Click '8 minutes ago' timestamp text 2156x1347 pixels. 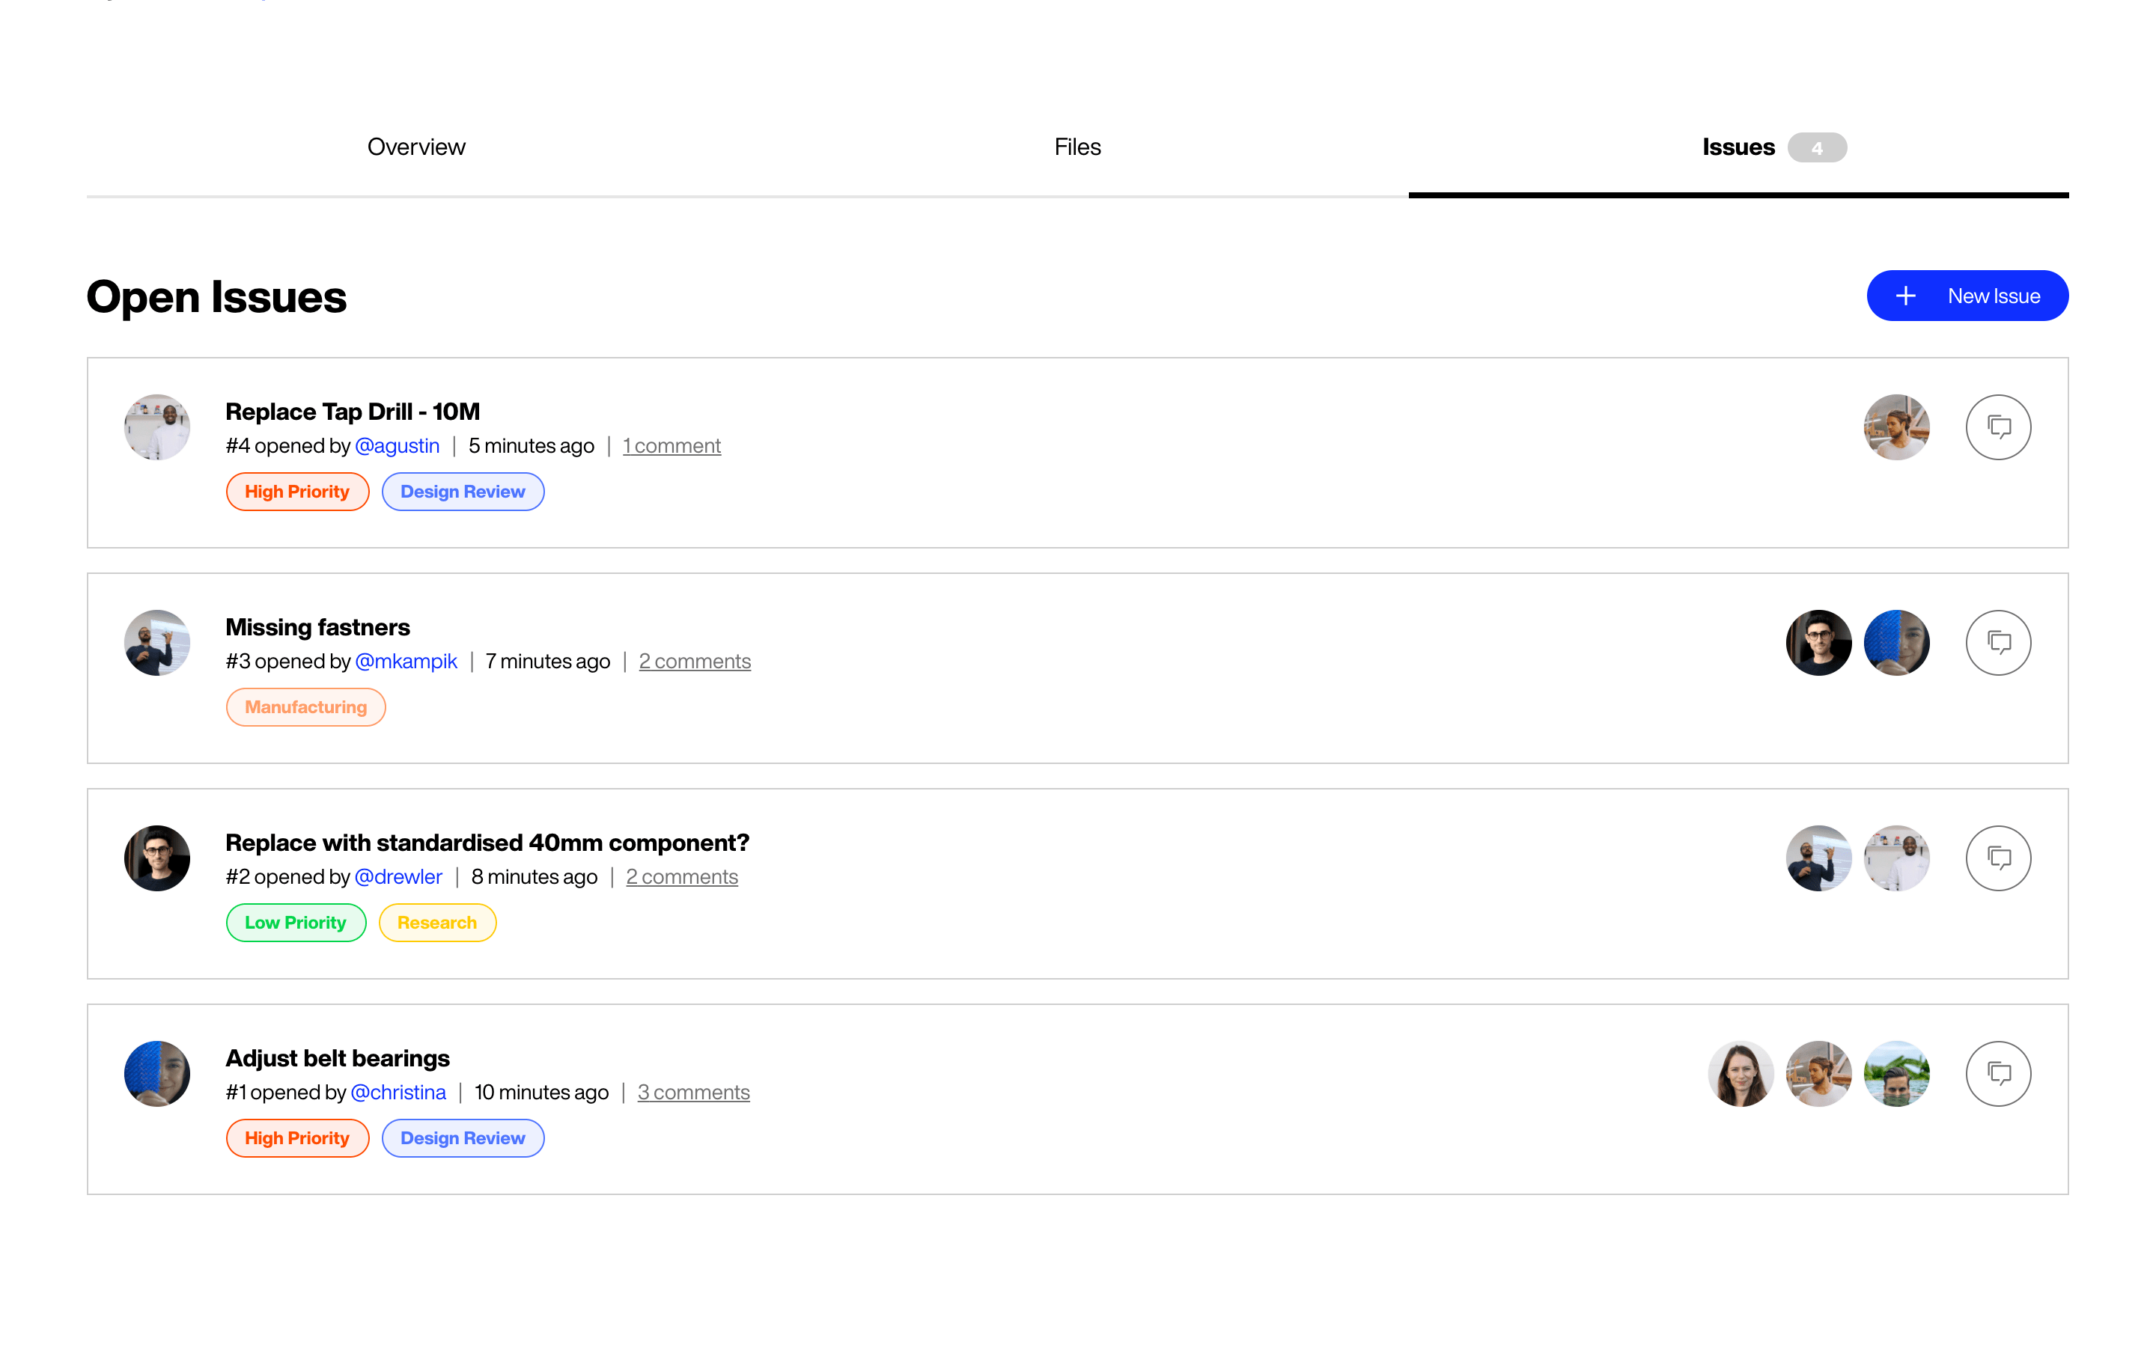535,876
